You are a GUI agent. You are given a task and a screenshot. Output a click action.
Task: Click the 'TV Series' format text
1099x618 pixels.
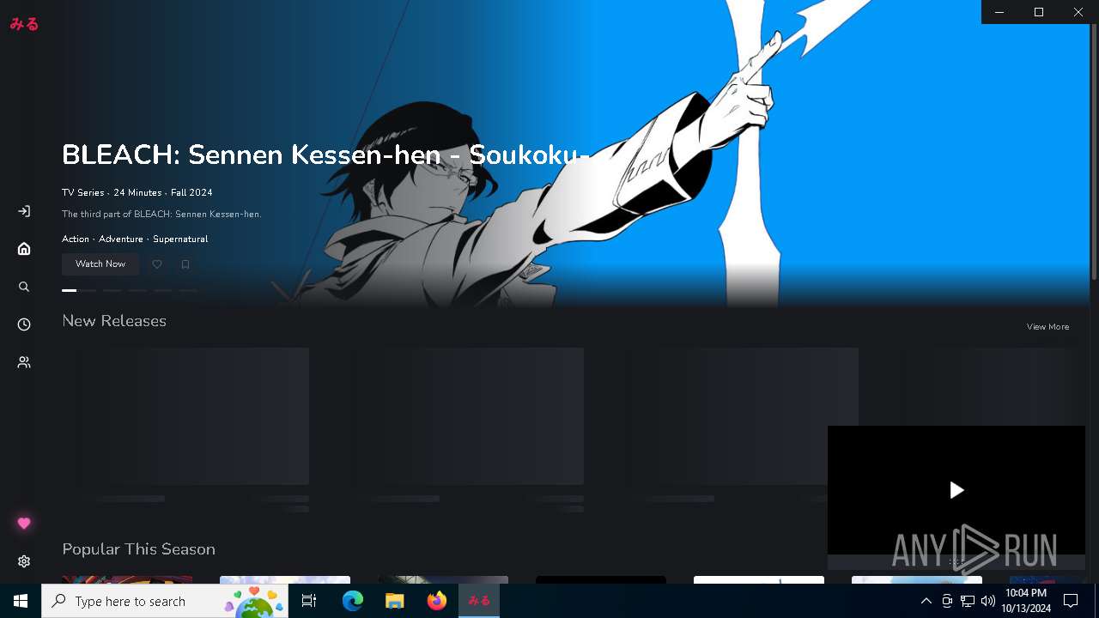tap(83, 192)
